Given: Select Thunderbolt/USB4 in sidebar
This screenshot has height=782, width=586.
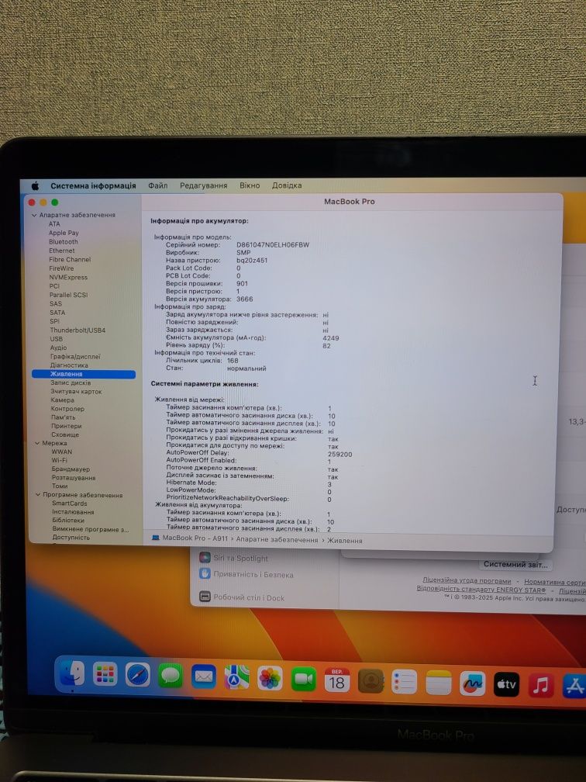Looking at the screenshot, I should click(78, 330).
